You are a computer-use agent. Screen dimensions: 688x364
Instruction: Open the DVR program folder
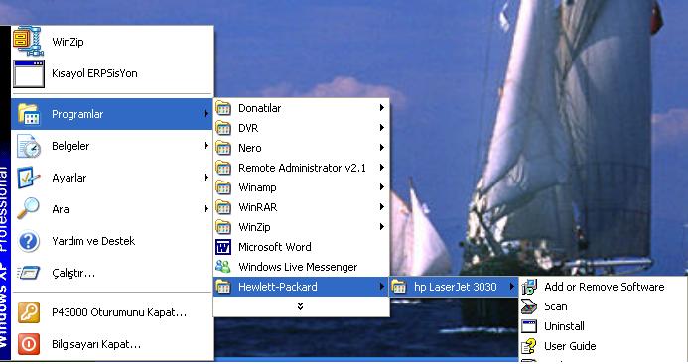pyautogui.click(x=301, y=128)
